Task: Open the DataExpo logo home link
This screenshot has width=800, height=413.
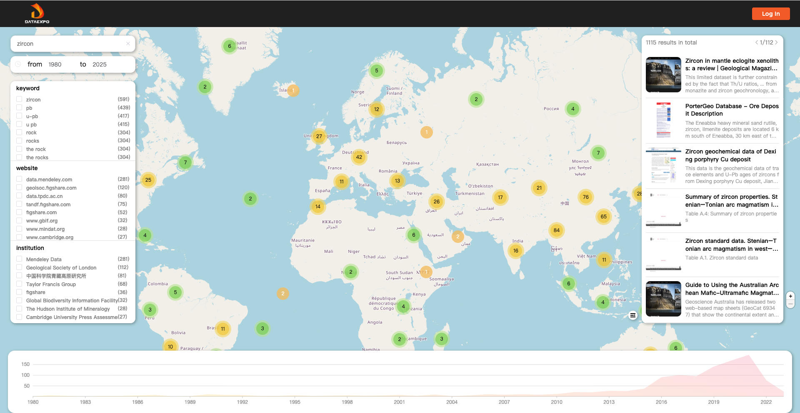Action: [x=37, y=13]
